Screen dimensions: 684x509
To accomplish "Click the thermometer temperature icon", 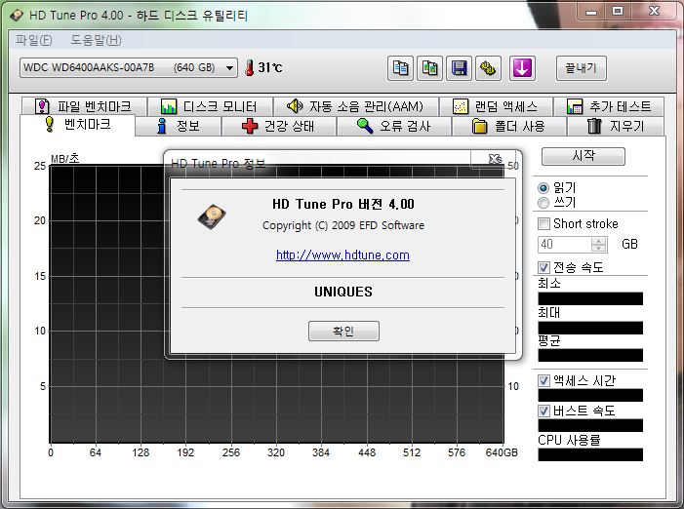I will [x=249, y=68].
